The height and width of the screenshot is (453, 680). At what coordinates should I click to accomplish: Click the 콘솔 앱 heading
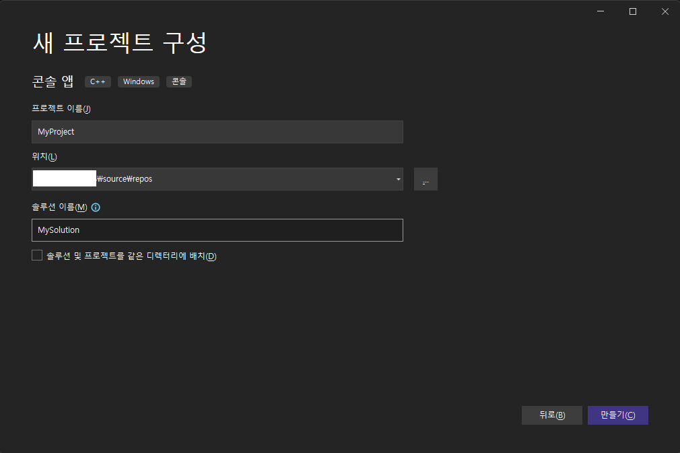(53, 81)
